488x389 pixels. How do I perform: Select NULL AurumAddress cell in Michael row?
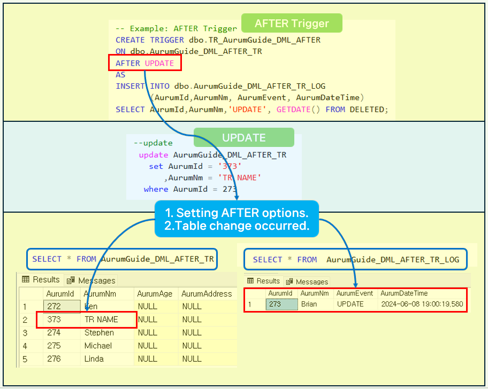click(x=208, y=346)
